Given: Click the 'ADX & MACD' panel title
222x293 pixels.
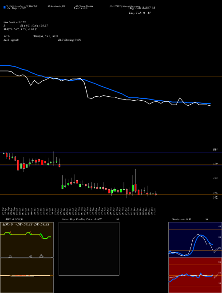Looking at the screenshot, I should (14, 219).
